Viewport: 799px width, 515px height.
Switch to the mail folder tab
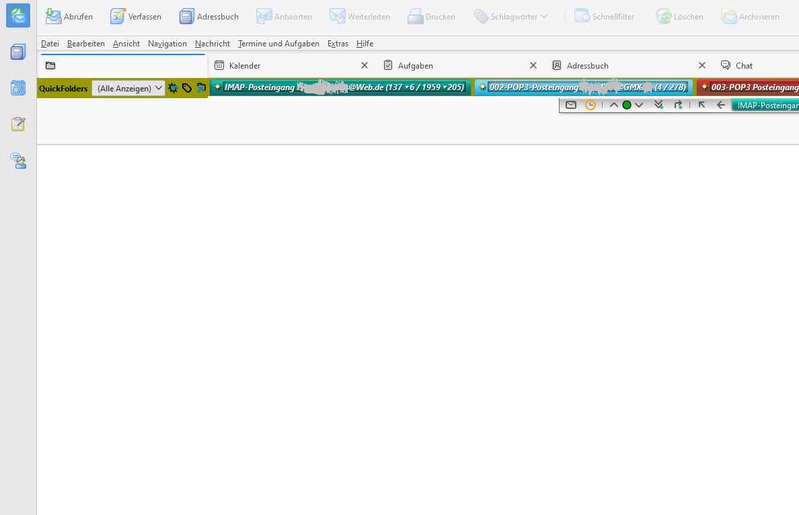click(123, 66)
